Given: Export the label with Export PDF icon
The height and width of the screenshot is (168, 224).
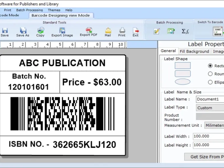Looking at the screenshot, I should (89, 30).
